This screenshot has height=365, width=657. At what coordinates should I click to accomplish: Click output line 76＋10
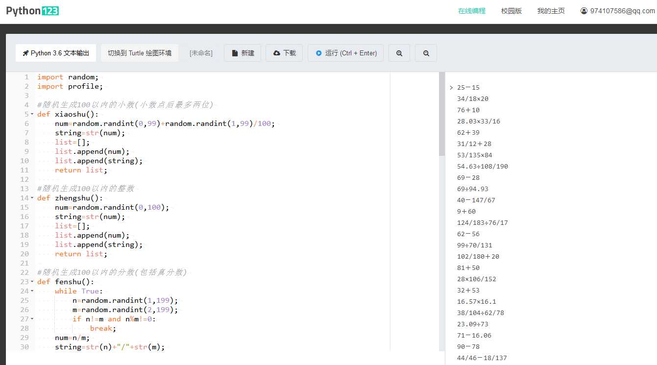[468, 110]
